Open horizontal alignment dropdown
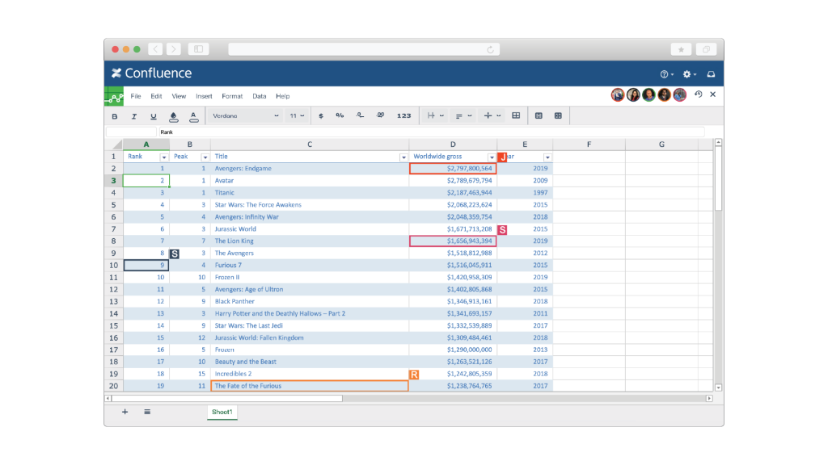 435,115
